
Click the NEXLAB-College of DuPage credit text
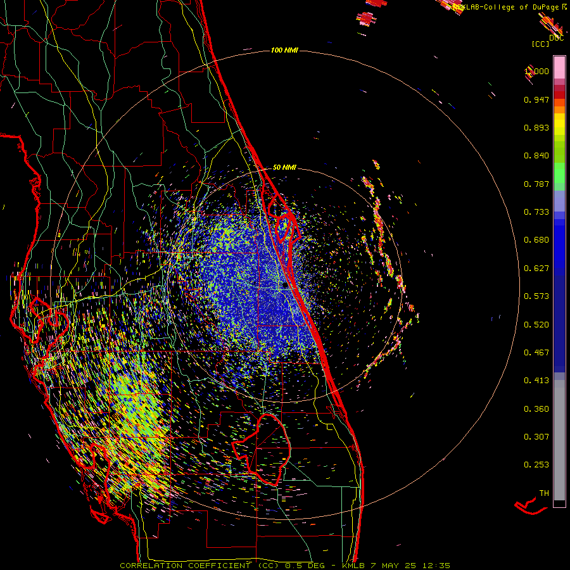tap(505, 7)
